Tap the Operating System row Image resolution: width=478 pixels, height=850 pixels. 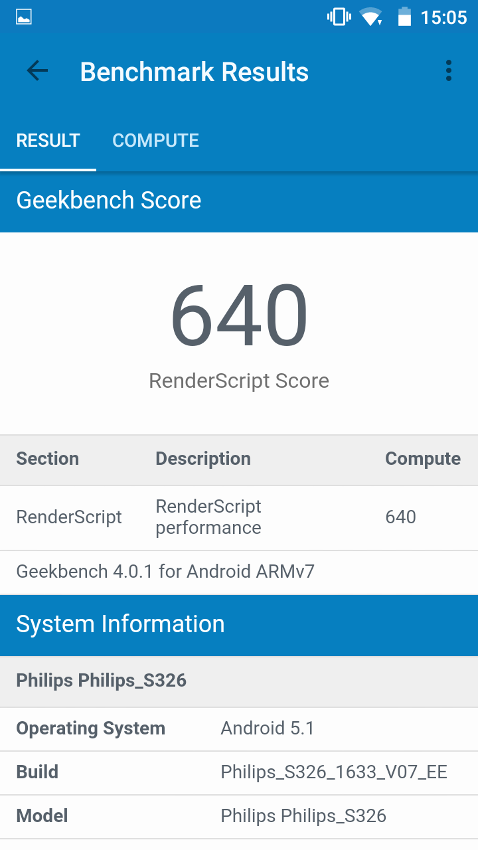click(x=239, y=728)
